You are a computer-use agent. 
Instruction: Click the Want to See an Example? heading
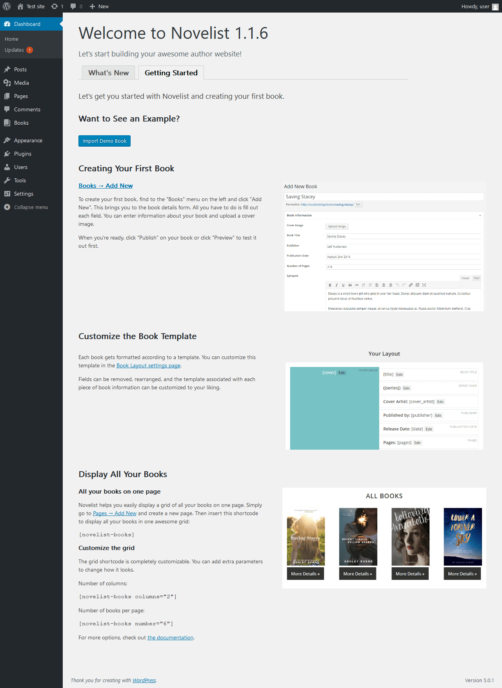(x=129, y=119)
